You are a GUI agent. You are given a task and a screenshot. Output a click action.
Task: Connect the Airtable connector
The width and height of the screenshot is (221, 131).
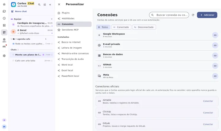(208, 101)
